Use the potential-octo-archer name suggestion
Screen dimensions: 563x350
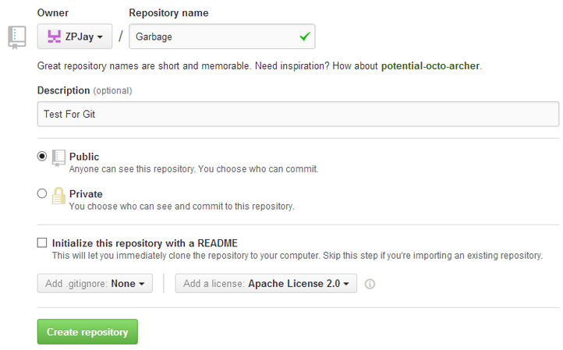click(x=430, y=65)
